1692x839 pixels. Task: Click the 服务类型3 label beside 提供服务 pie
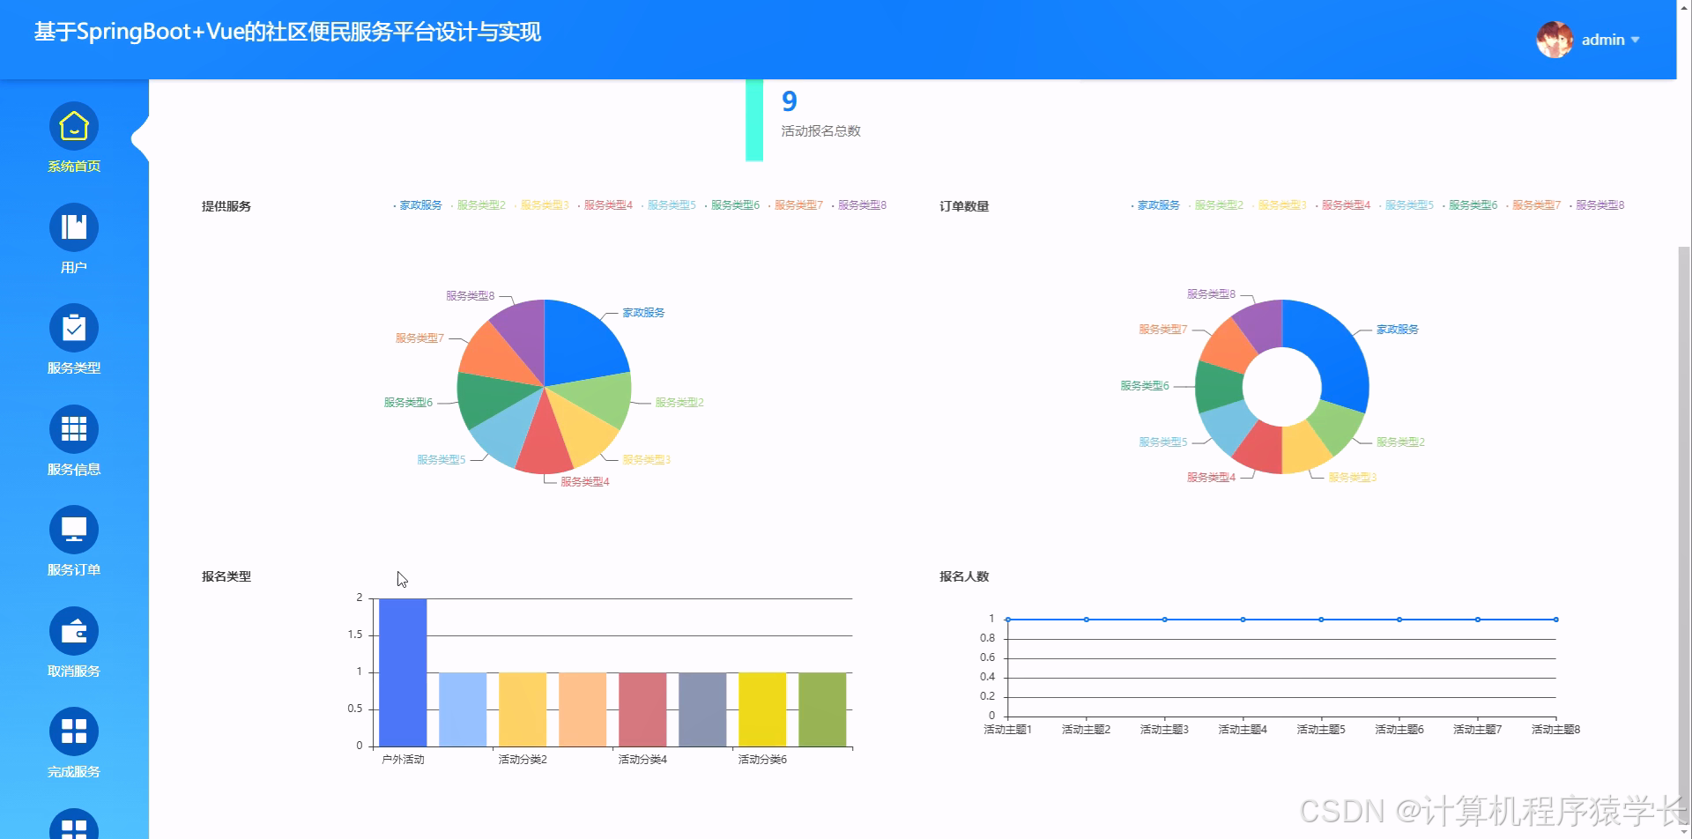point(647,460)
